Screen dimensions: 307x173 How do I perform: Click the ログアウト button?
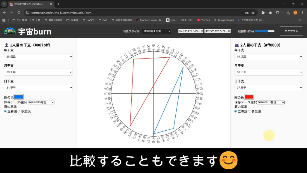291,31
